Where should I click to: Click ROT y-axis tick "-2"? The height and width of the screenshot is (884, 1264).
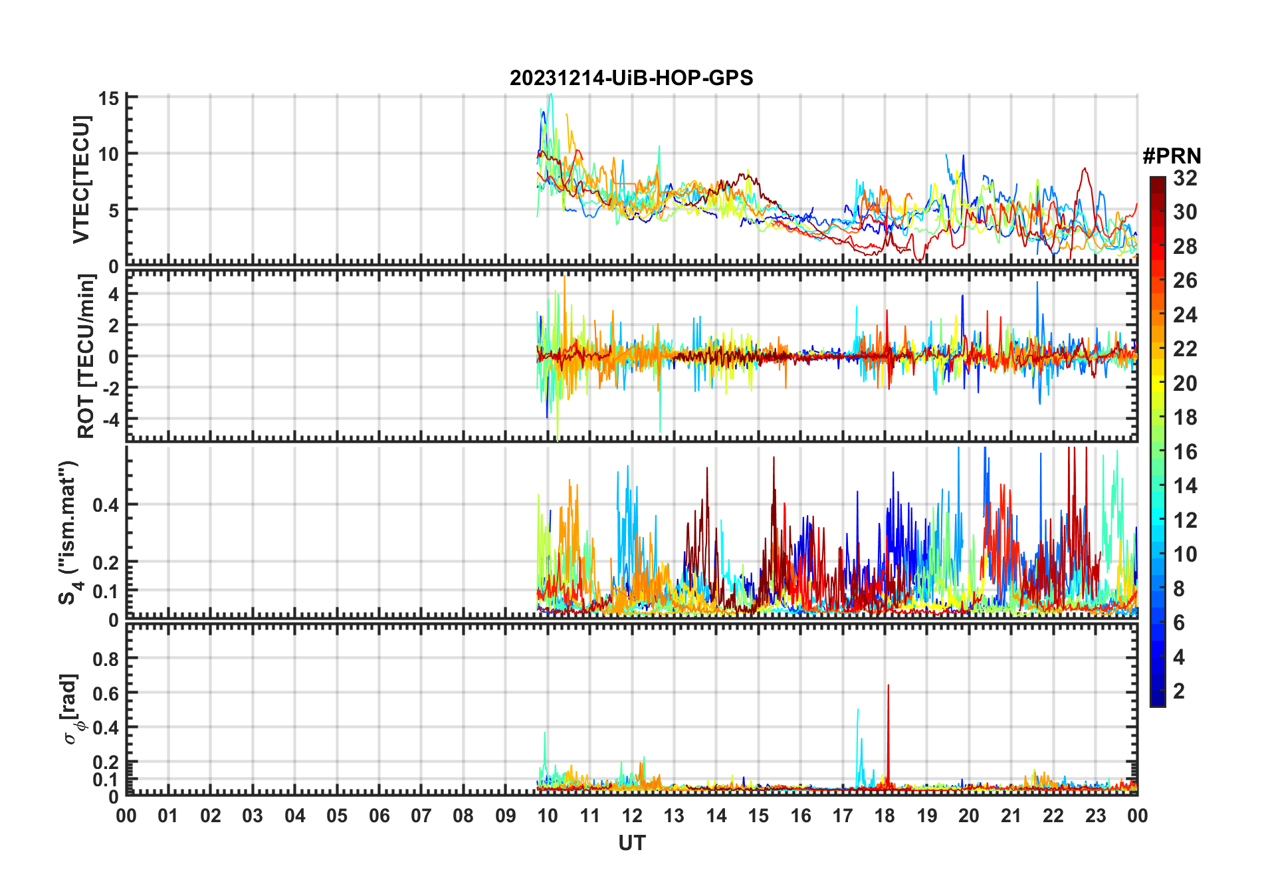pos(110,388)
